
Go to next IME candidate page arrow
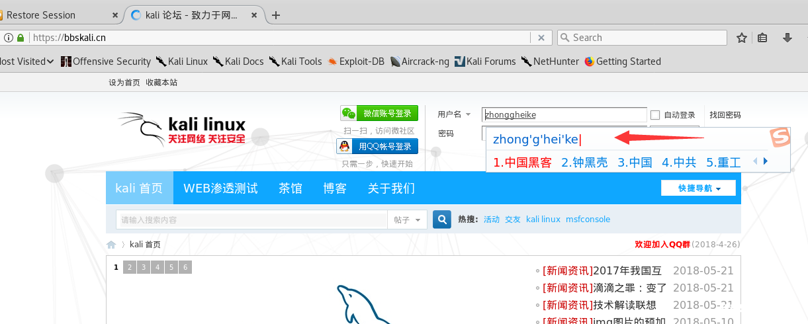[x=766, y=161]
